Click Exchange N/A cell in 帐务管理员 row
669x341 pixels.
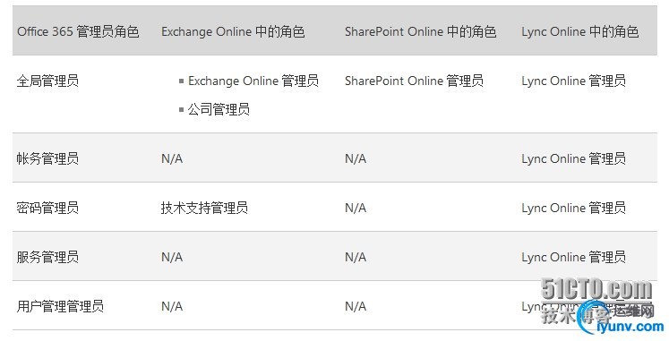pos(172,158)
